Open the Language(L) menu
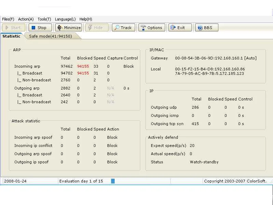Viewport: 273px width, 205px height. click(65, 19)
